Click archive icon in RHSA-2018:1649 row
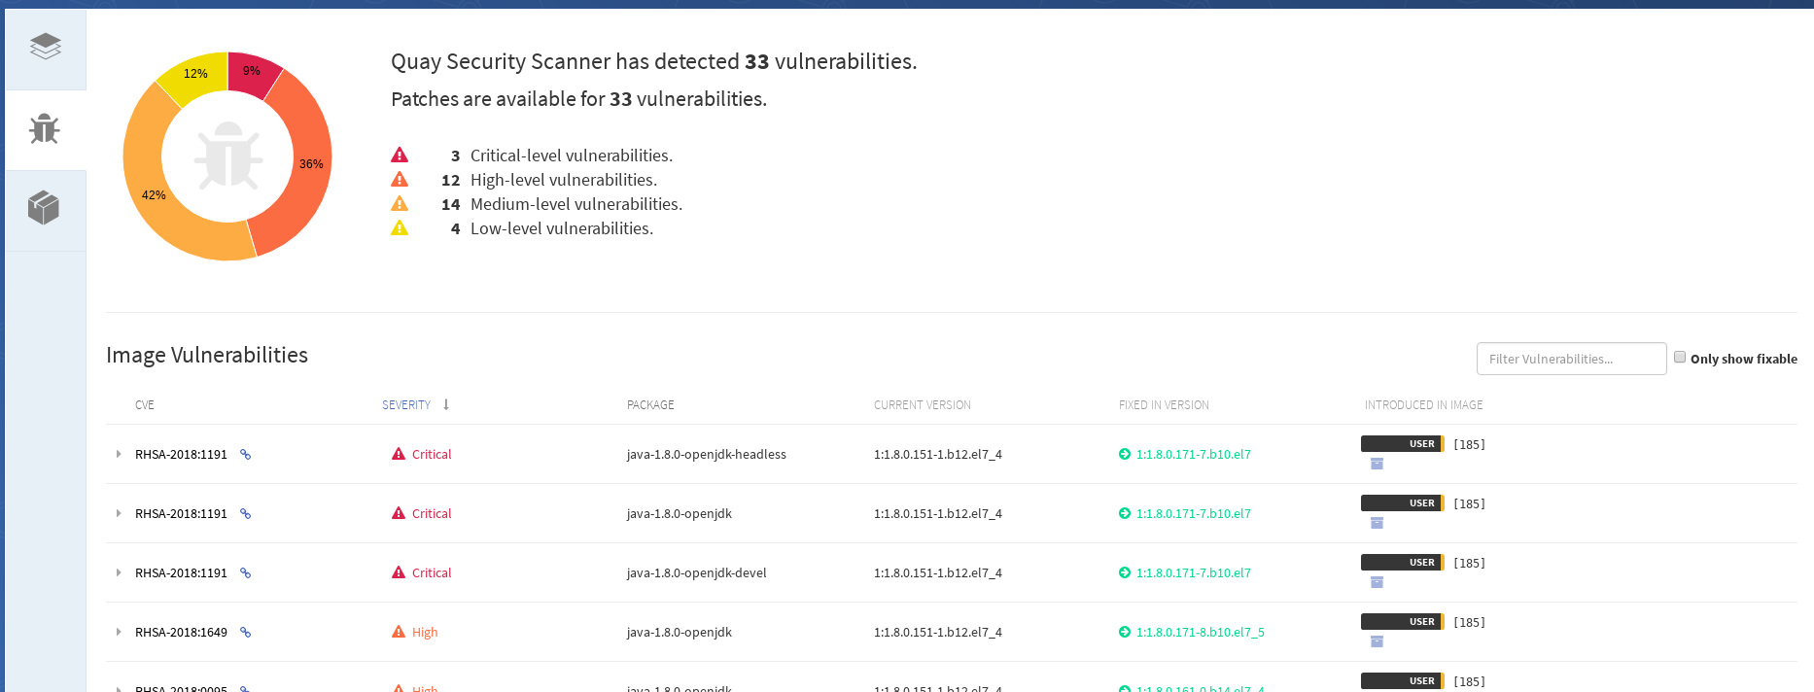The width and height of the screenshot is (1814, 692). (x=1377, y=641)
